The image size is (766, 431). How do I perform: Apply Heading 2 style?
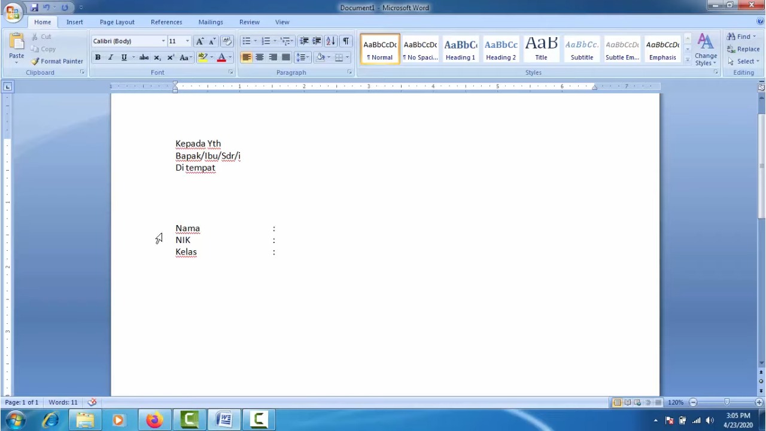click(x=501, y=49)
